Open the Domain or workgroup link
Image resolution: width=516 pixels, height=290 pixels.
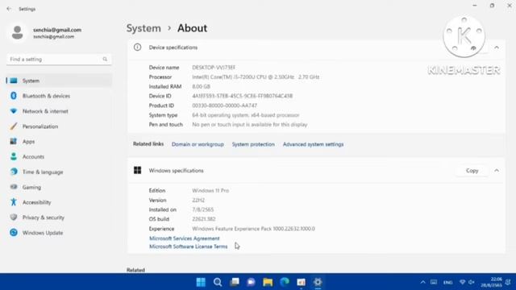coord(198,144)
